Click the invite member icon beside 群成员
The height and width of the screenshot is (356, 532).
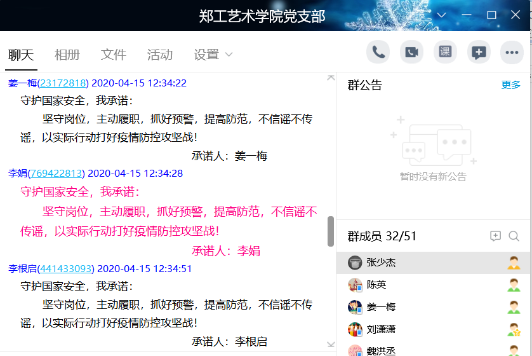click(496, 236)
